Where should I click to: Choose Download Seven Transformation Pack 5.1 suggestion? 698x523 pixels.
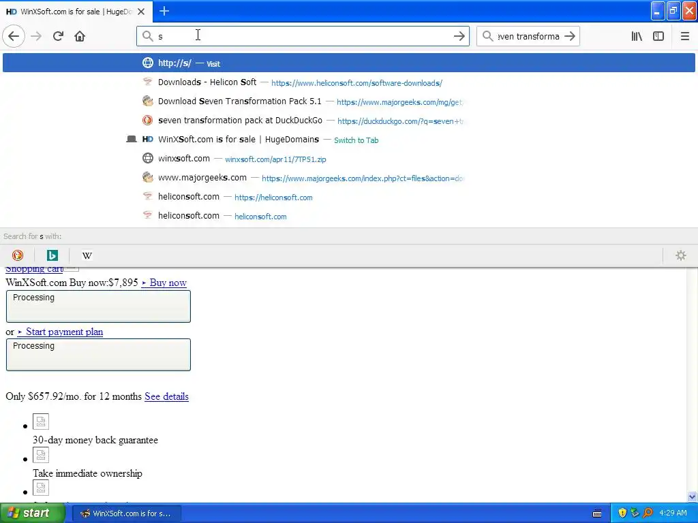[349, 101]
